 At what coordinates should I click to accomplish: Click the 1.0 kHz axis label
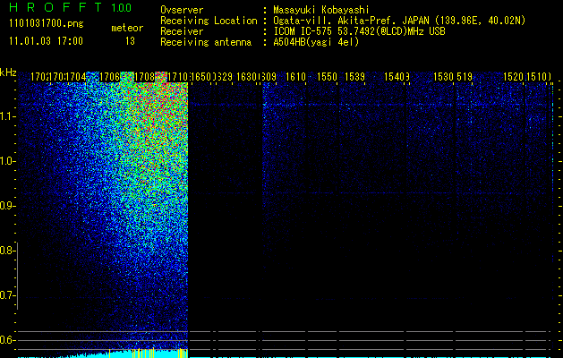click(x=7, y=161)
